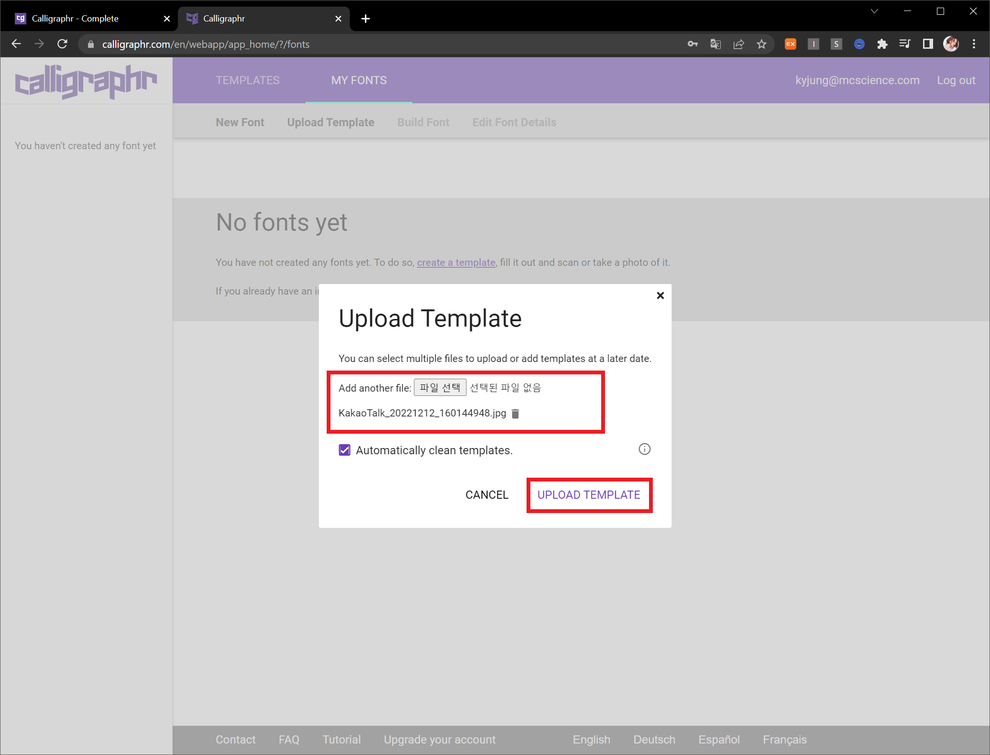
Task: Click the share page icon
Action: (x=738, y=44)
